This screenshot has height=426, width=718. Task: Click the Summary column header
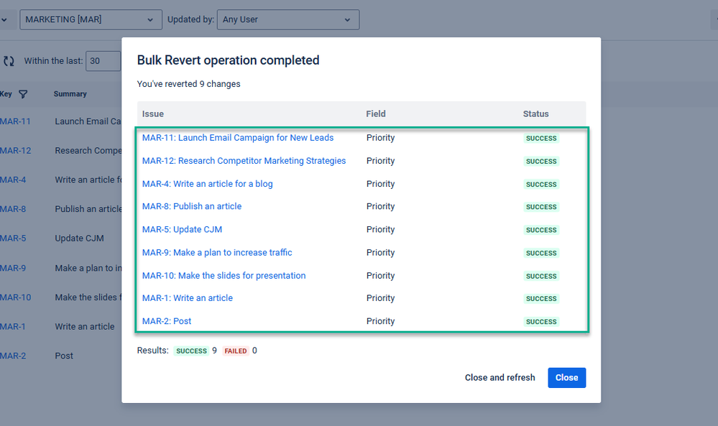click(70, 94)
